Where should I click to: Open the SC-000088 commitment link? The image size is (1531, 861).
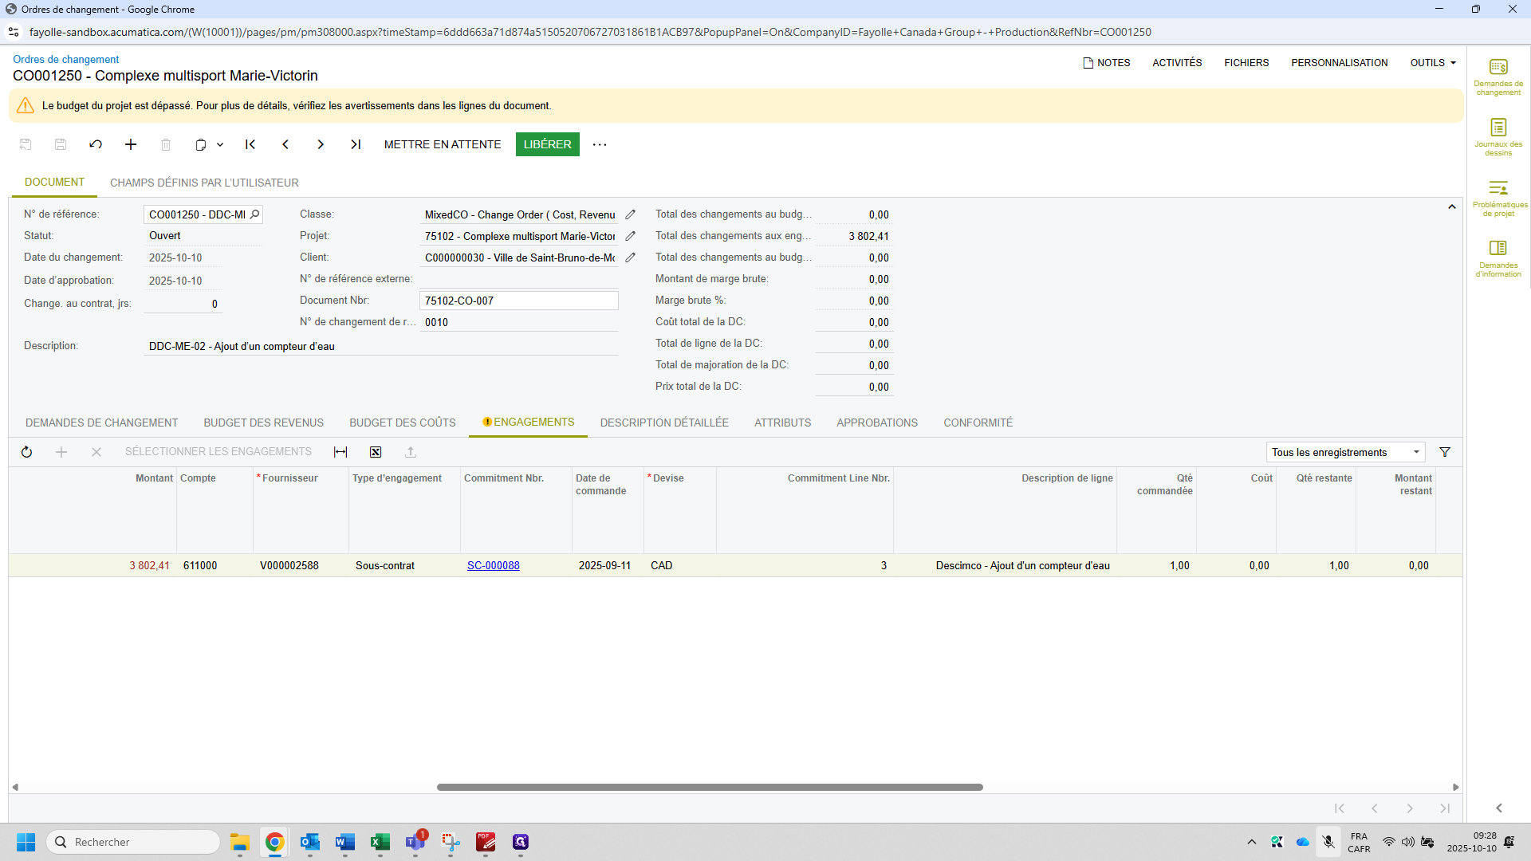pos(493,565)
